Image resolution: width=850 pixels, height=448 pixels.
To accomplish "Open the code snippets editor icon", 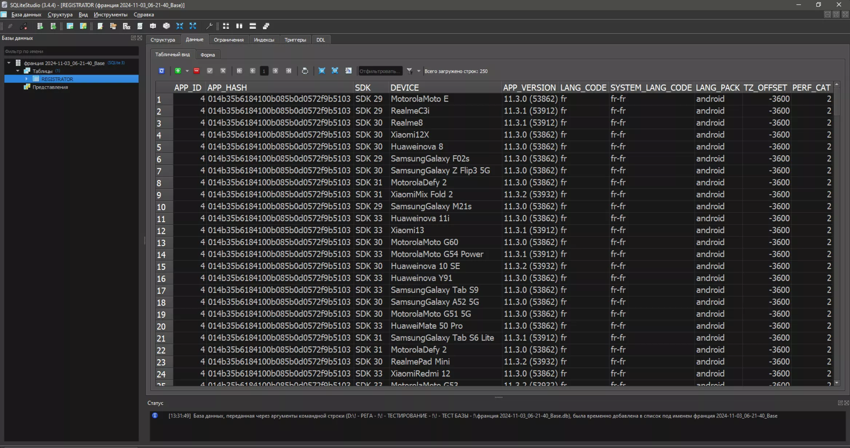I will (x=140, y=26).
